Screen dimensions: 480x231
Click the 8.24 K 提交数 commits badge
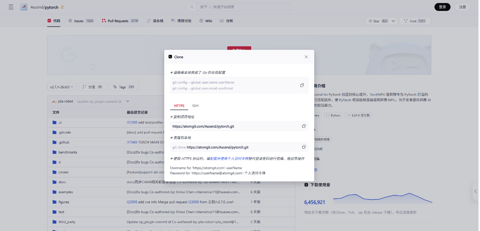coord(358,115)
